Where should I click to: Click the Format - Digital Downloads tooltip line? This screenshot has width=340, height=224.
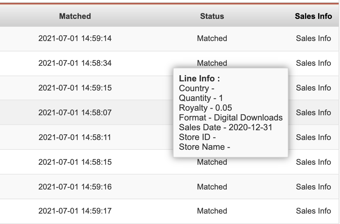point(231,118)
